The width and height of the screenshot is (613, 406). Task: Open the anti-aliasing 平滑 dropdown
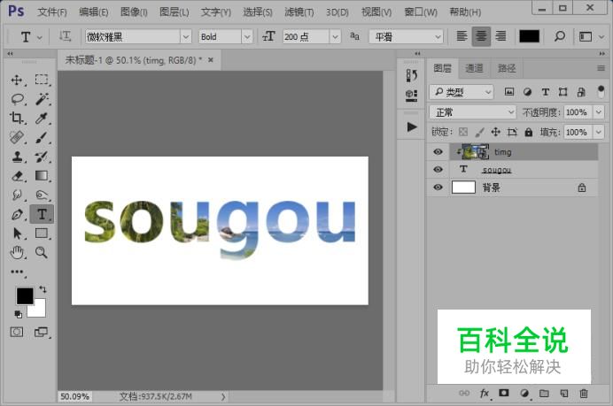(x=406, y=36)
